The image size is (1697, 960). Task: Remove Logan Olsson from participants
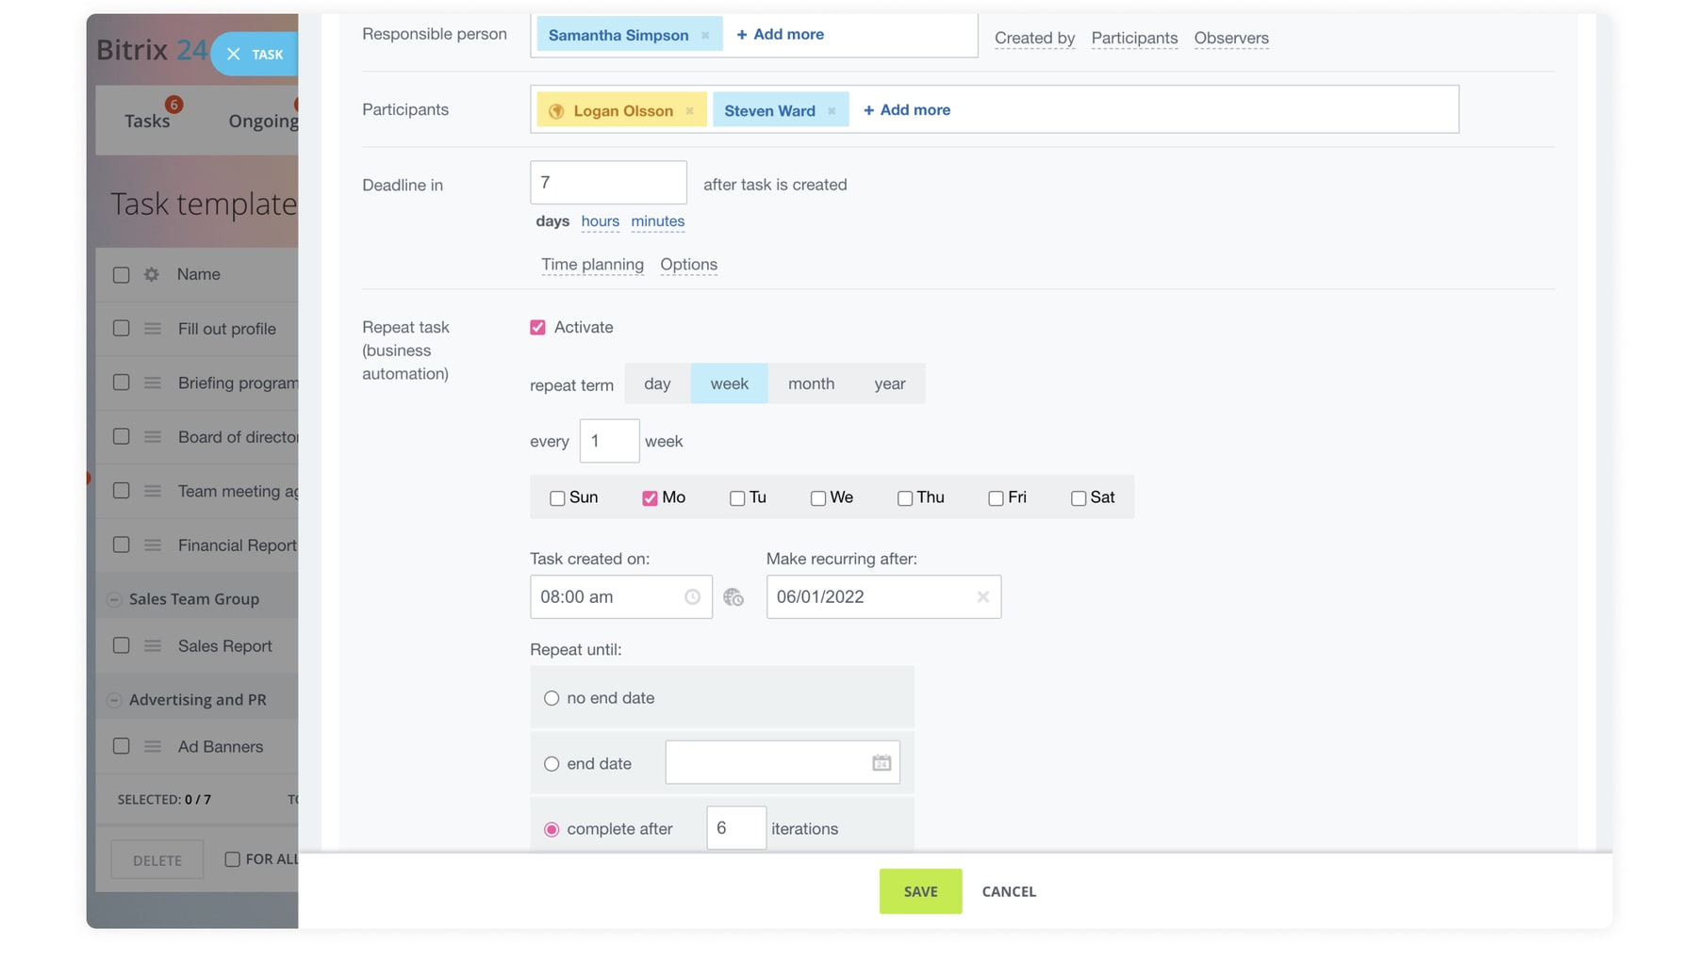pos(689,111)
